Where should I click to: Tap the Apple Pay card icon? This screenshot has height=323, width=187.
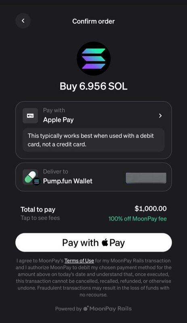pos(30,116)
